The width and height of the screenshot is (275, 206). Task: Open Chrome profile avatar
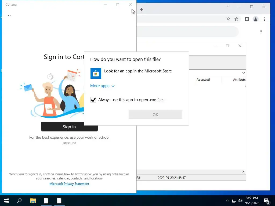click(x=256, y=19)
